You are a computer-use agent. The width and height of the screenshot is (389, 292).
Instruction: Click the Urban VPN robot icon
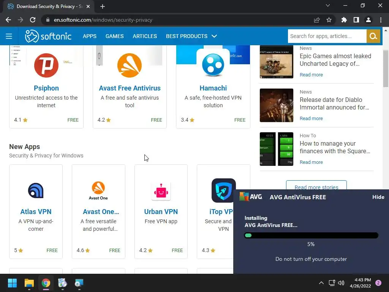tap(161, 192)
